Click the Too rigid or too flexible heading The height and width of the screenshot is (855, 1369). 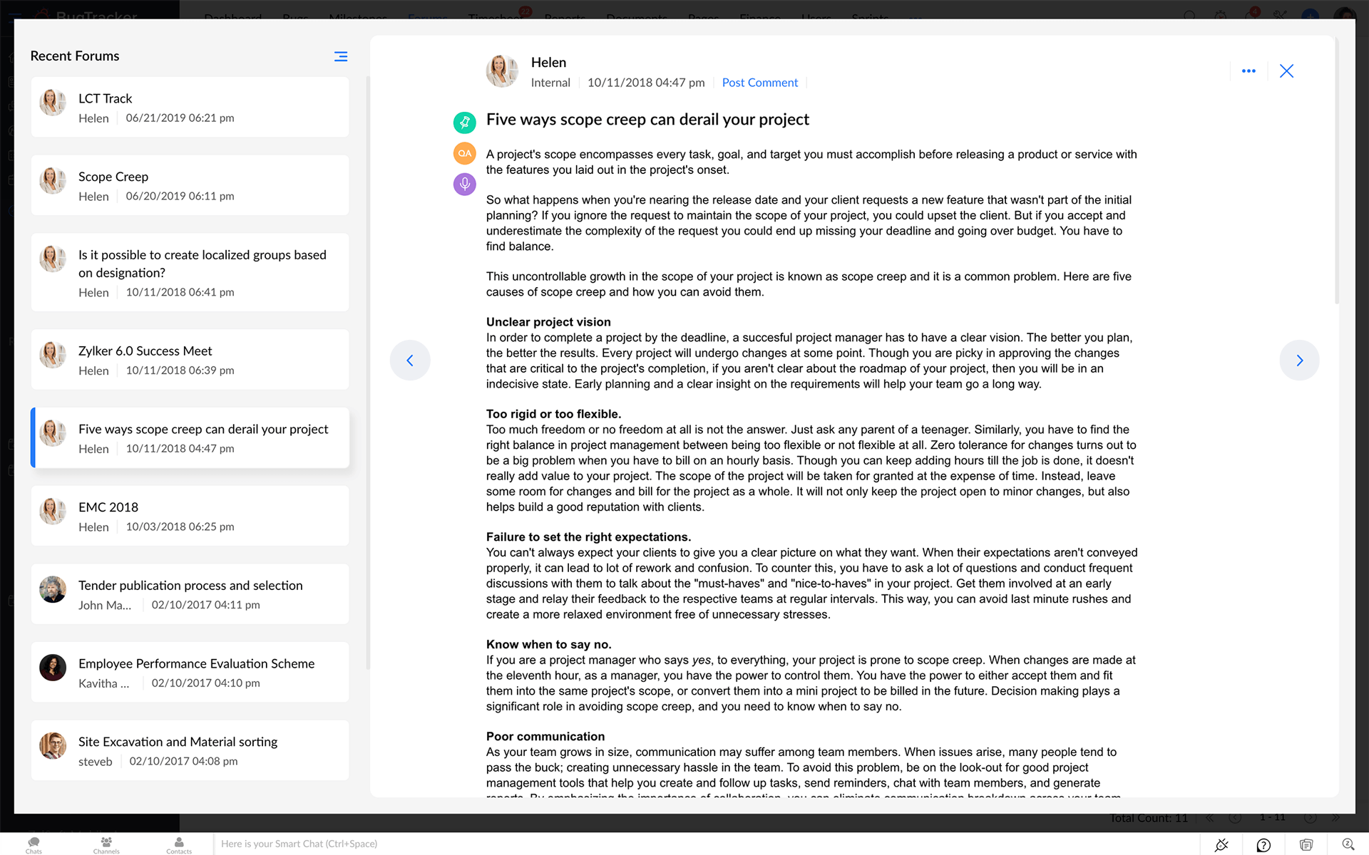pyautogui.click(x=553, y=414)
